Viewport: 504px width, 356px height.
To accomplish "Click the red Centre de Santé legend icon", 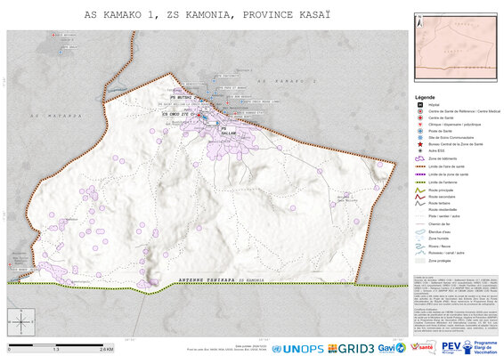I will pyautogui.click(x=420, y=117).
